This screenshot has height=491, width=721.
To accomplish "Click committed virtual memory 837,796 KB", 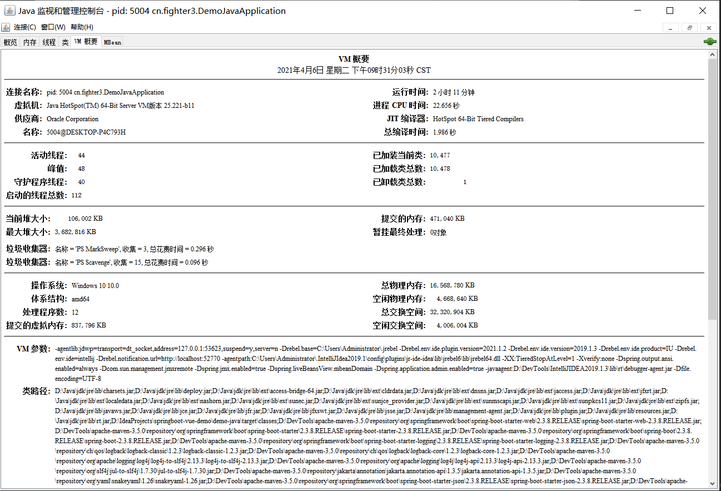I will (x=89, y=326).
